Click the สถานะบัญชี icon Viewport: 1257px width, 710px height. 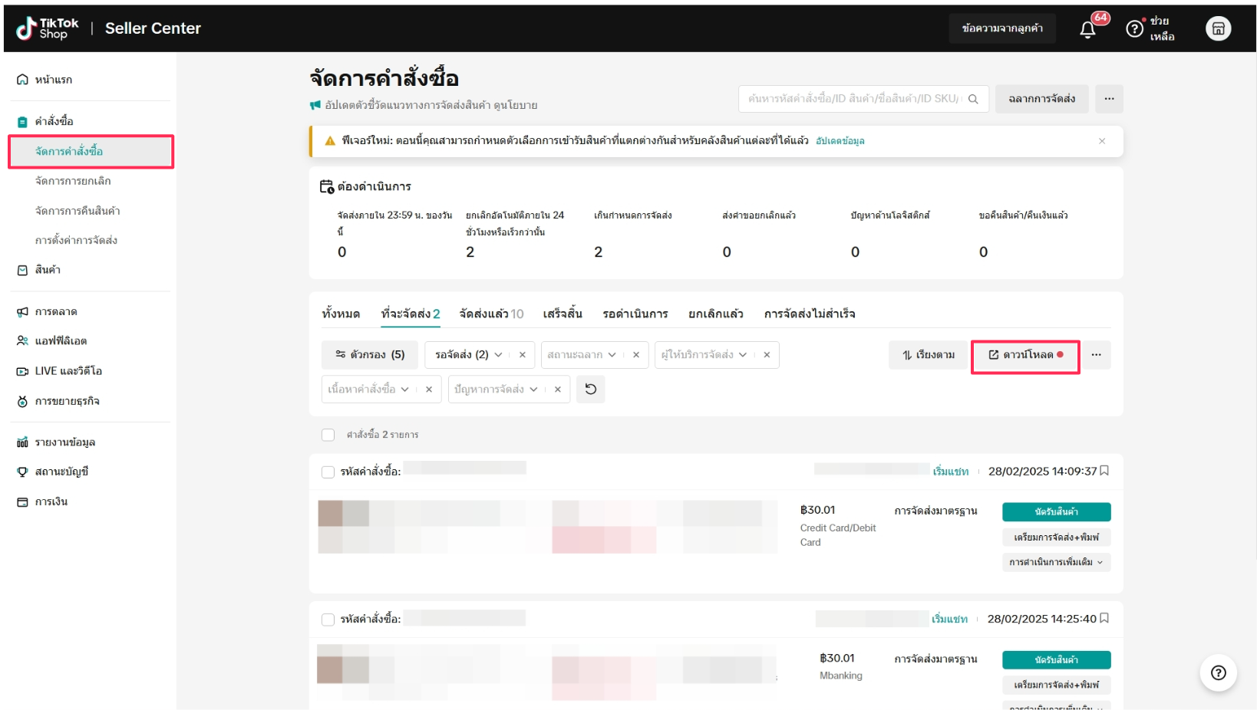tap(22, 472)
